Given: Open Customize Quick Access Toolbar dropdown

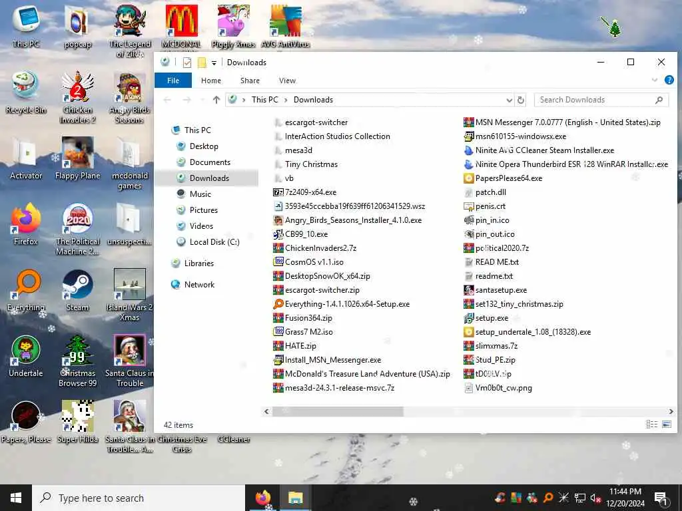Looking at the screenshot, I should coord(214,63).
